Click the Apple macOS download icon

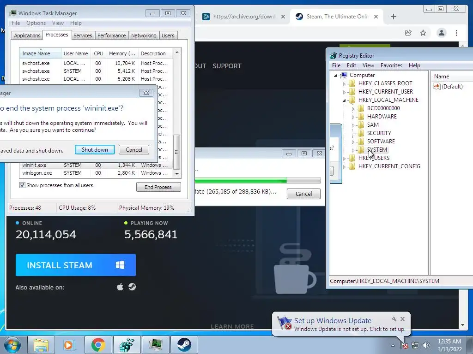pyautogui.click(x=120, y=287)
